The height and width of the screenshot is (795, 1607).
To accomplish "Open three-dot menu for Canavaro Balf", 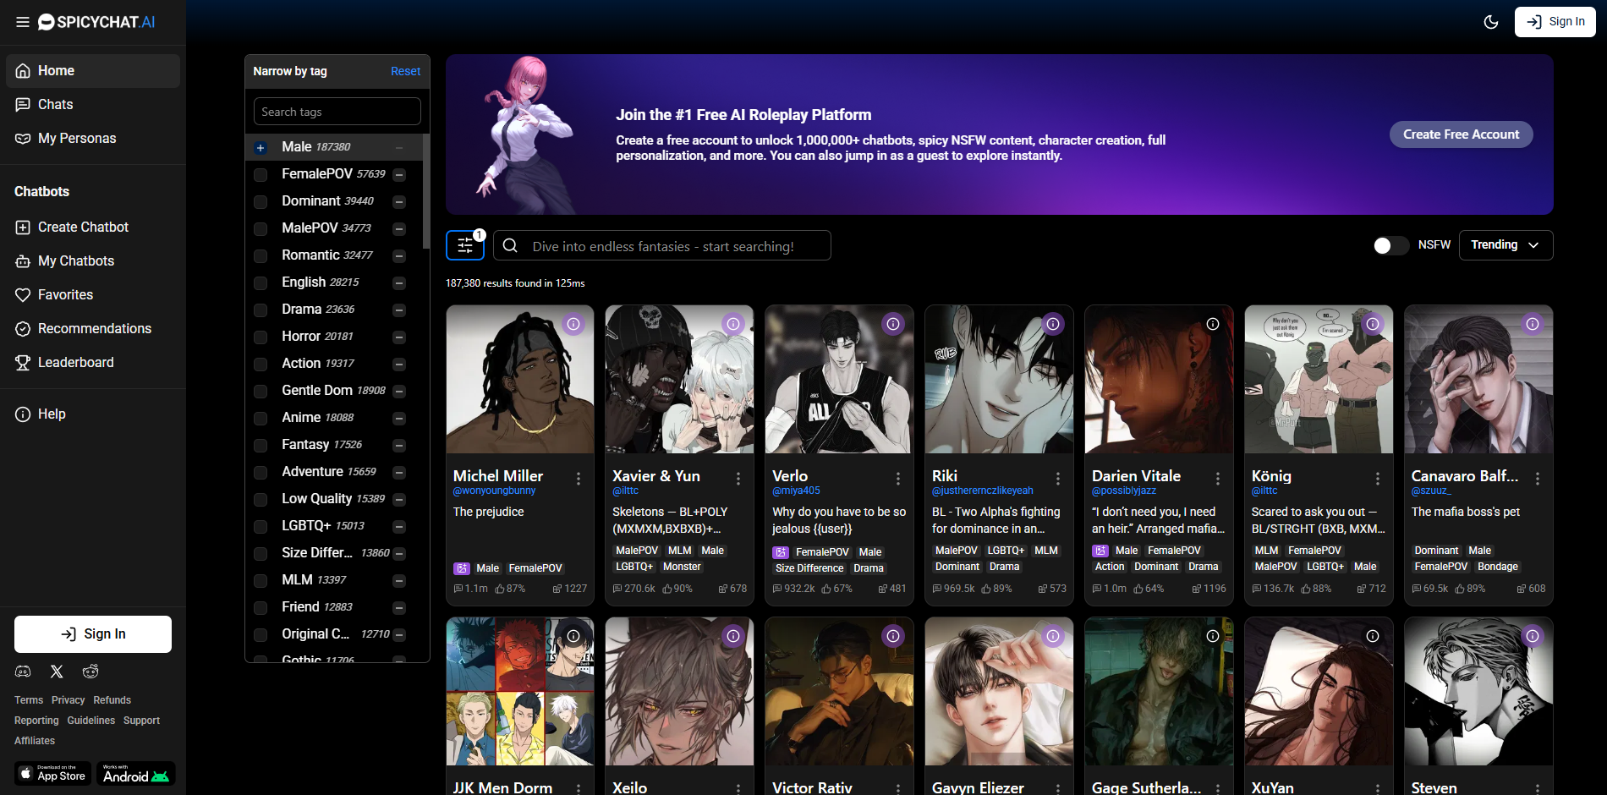I will click(1538, 479).
